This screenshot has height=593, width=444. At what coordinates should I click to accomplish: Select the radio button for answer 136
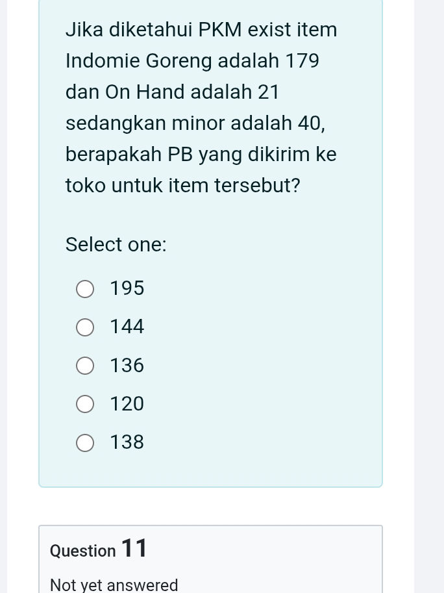click(85, 366)
